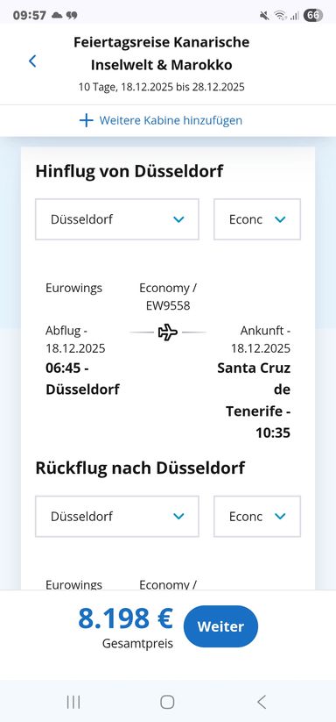Open Economy class dropdown for Hinflug
Screen dimensions: 336x722
click(257, 219)
